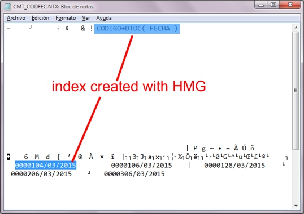Minimize the Bloc de notas window

pyautogui.click(x=261, y=5)
